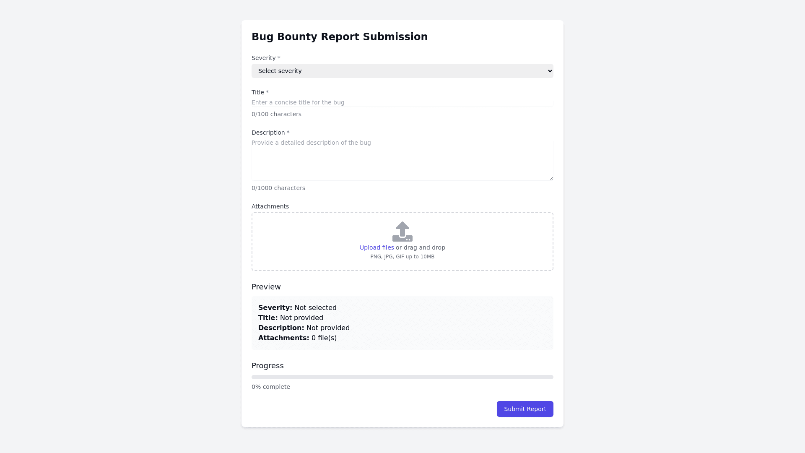Click the Severity line in preview

coord(297,307)
